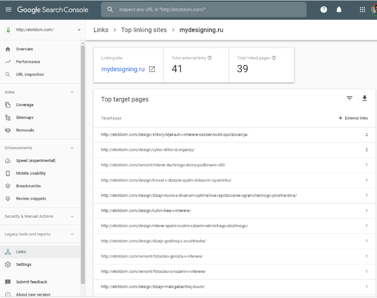377x298 pixels.
Task: Open the hamburger main menu
Action: 8,9
